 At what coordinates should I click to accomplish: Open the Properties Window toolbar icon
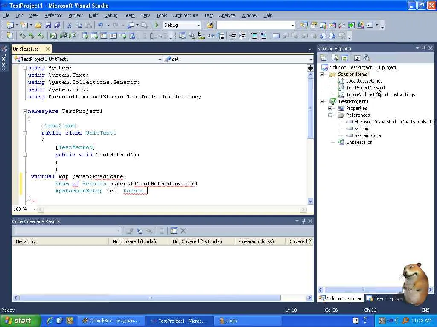click(314, 25)
